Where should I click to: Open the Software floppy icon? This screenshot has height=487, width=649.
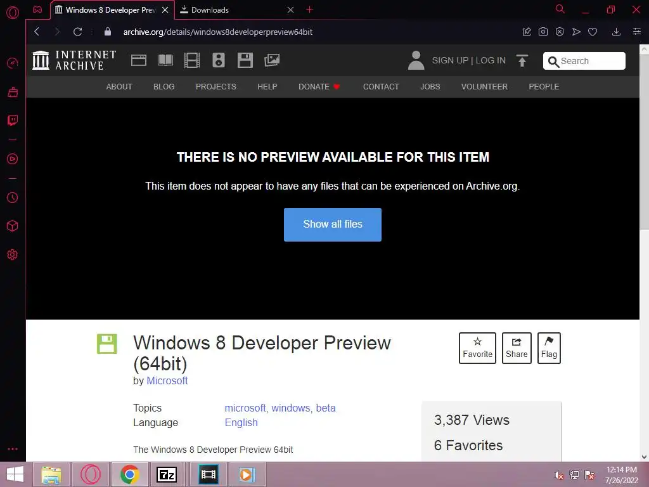(245, 60)
